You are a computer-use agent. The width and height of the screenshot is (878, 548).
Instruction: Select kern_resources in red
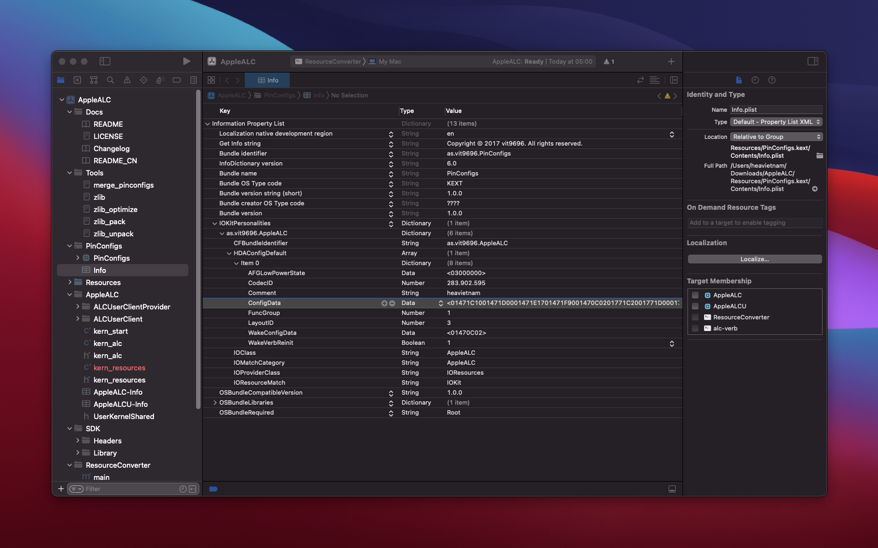[120, 368]
